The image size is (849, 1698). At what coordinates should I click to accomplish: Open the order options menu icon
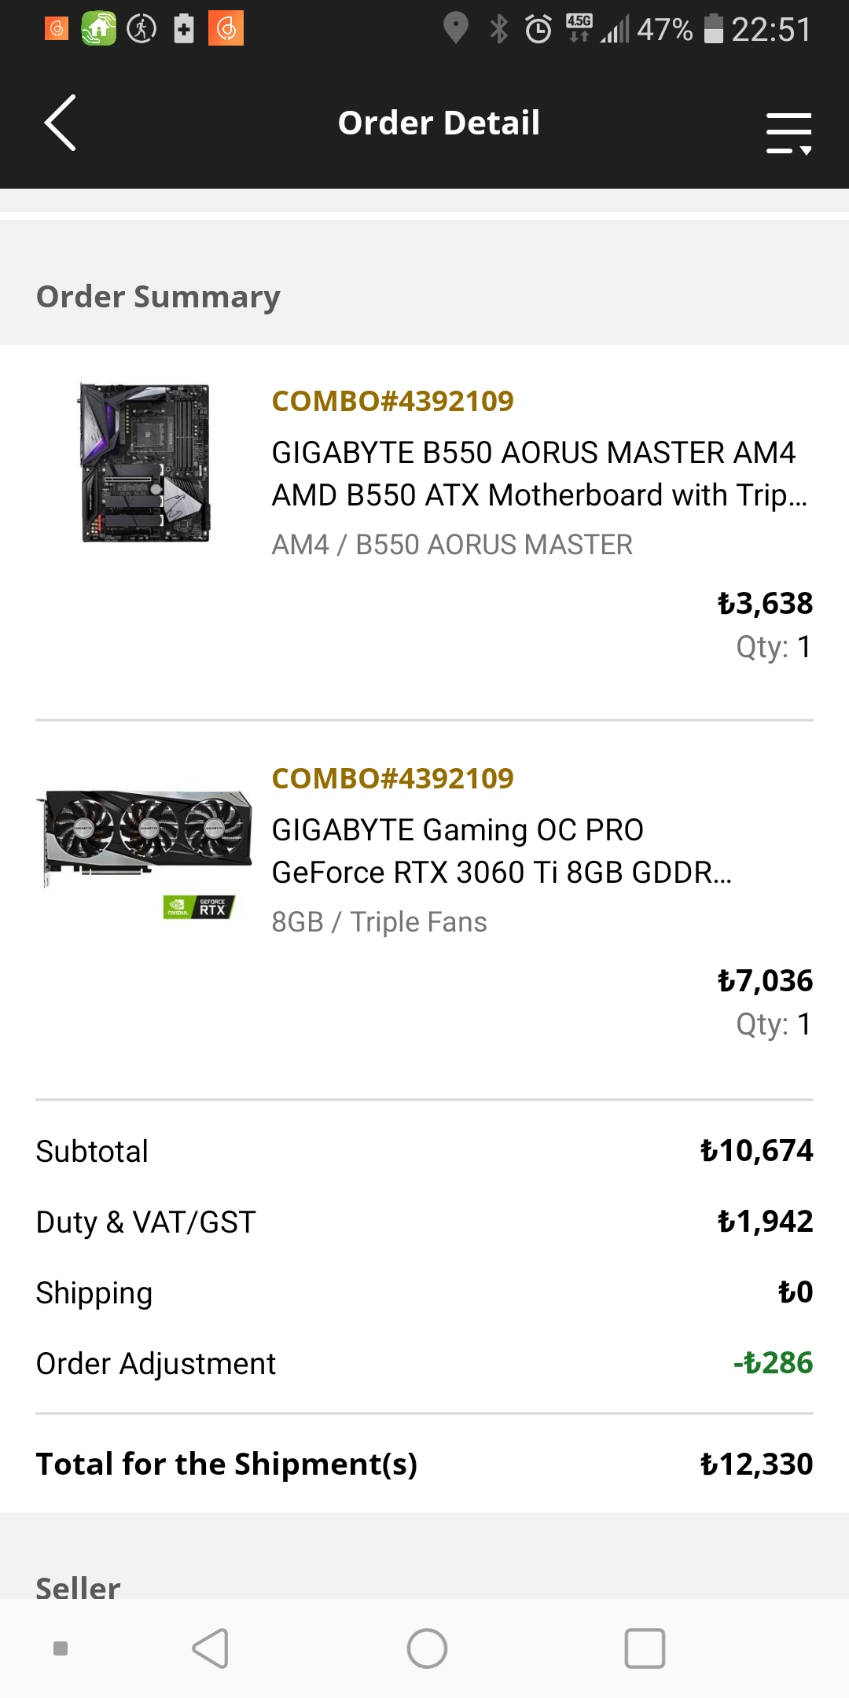click(788, 132)
